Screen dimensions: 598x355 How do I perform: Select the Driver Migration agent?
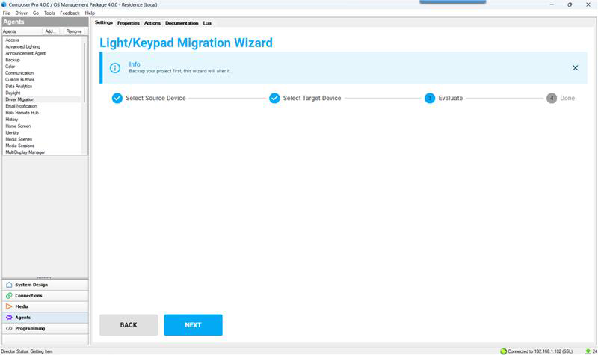[20, 99]
